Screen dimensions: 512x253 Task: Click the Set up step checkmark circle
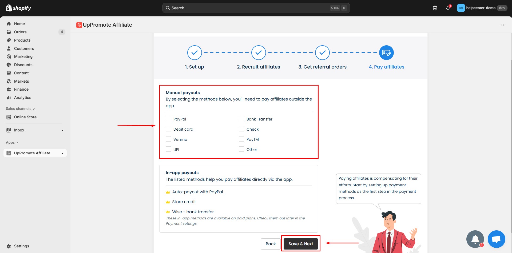coord(195,53)
